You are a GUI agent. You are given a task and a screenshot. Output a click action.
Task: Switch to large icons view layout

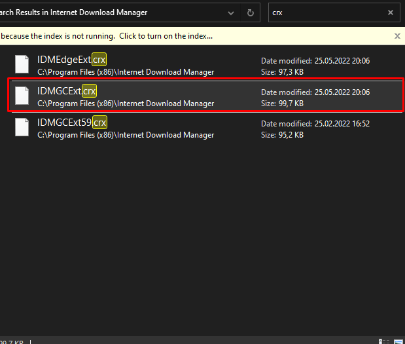(x=398, y=341)
